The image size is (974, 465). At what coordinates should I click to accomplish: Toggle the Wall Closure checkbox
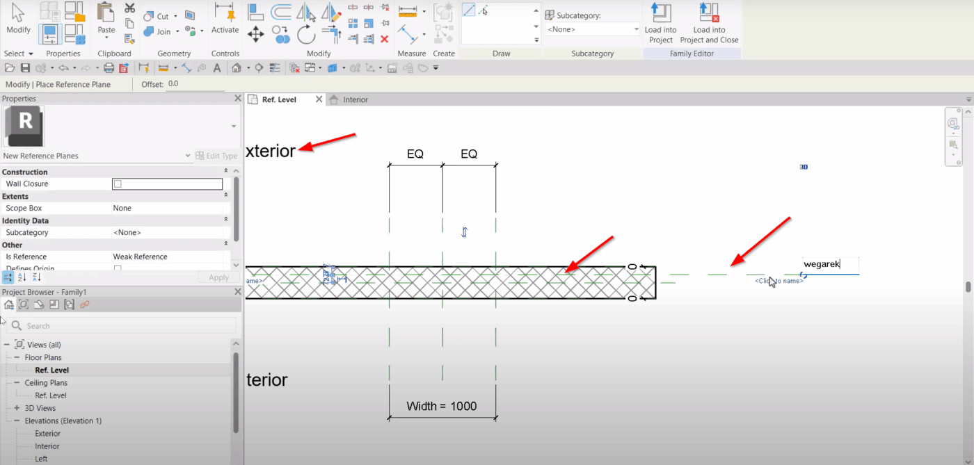coord(118,184)
